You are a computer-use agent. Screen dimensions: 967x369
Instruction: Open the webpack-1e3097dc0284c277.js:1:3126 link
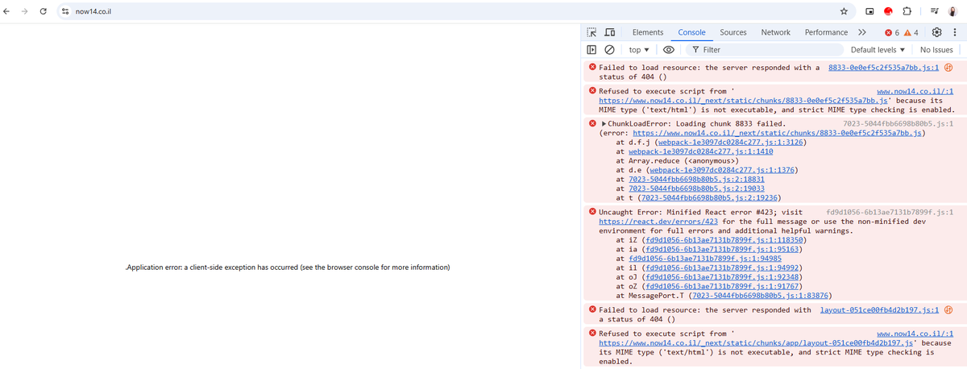(730, 141)
